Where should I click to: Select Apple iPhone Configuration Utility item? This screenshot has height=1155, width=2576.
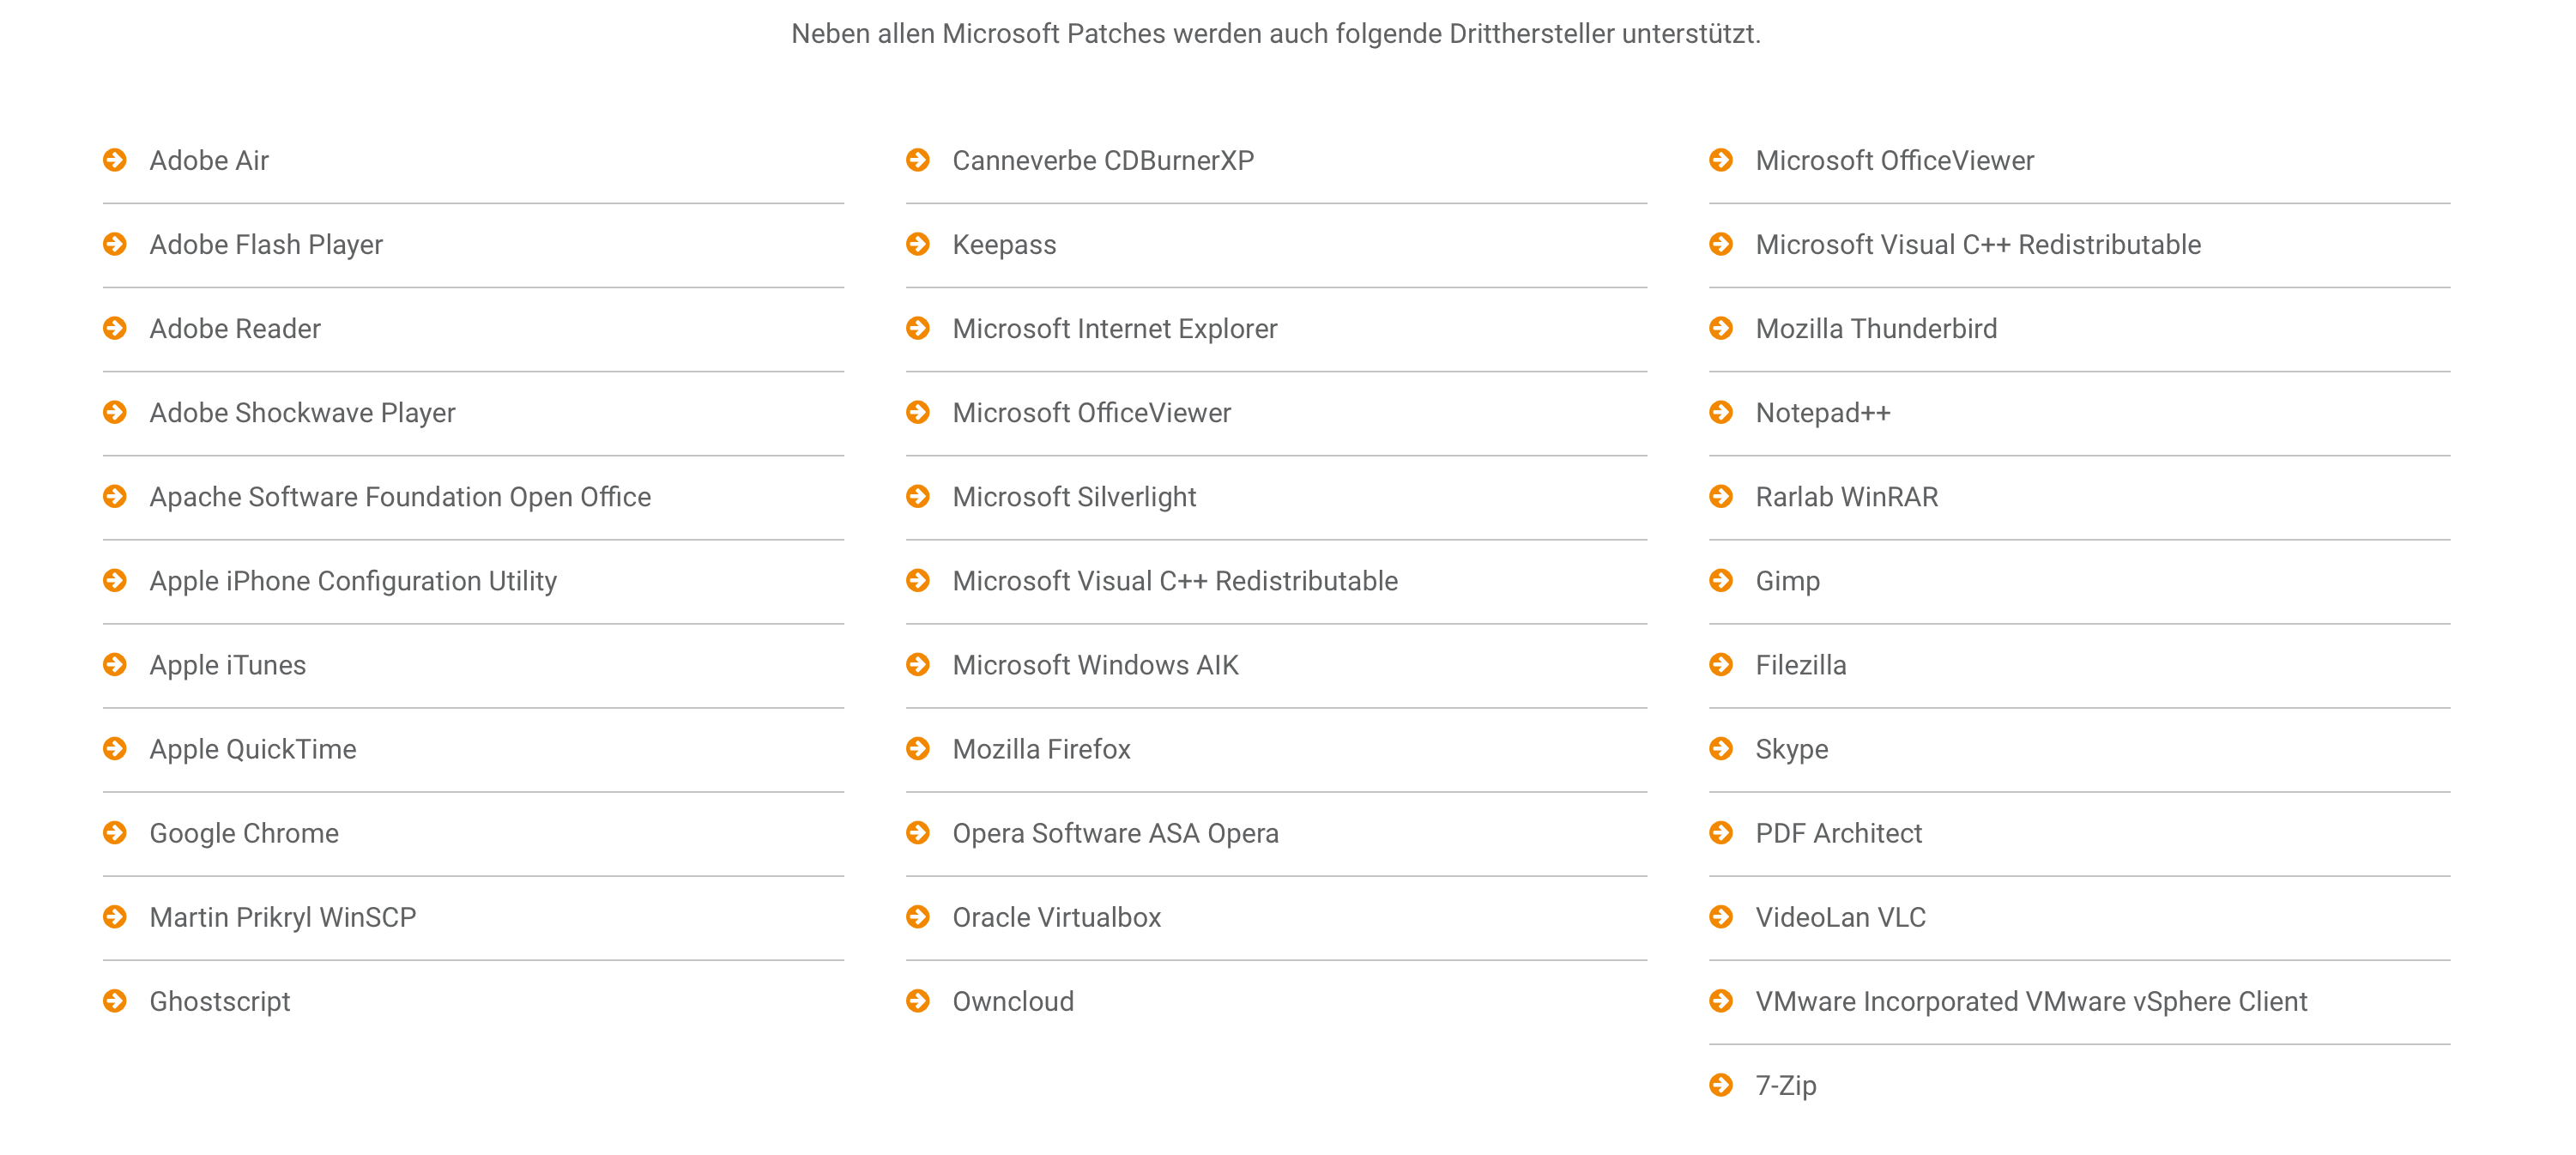[x=473, y=581]
